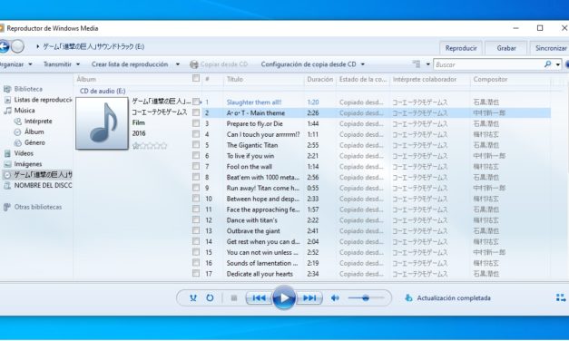Image resolution: width=569 pixels, height=341 pixels.
Task: Open the search options dropdown arrow
Action: [x=558, y=64]
